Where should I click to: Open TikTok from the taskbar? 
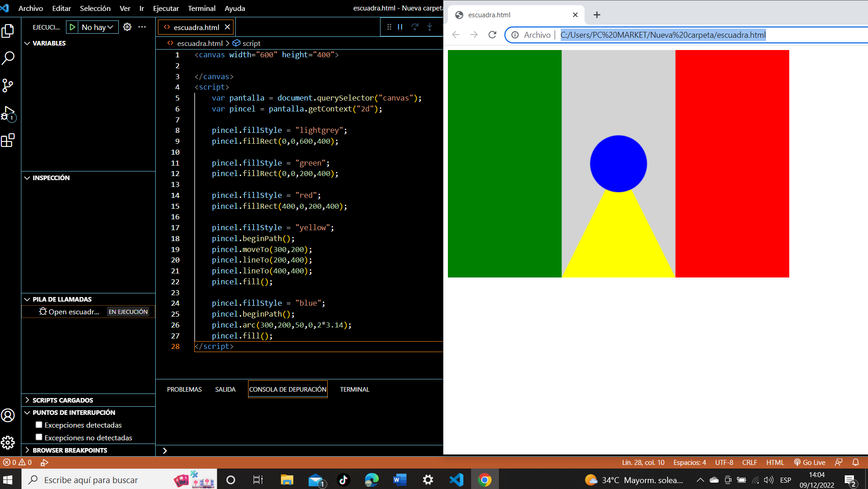point(343,480)
